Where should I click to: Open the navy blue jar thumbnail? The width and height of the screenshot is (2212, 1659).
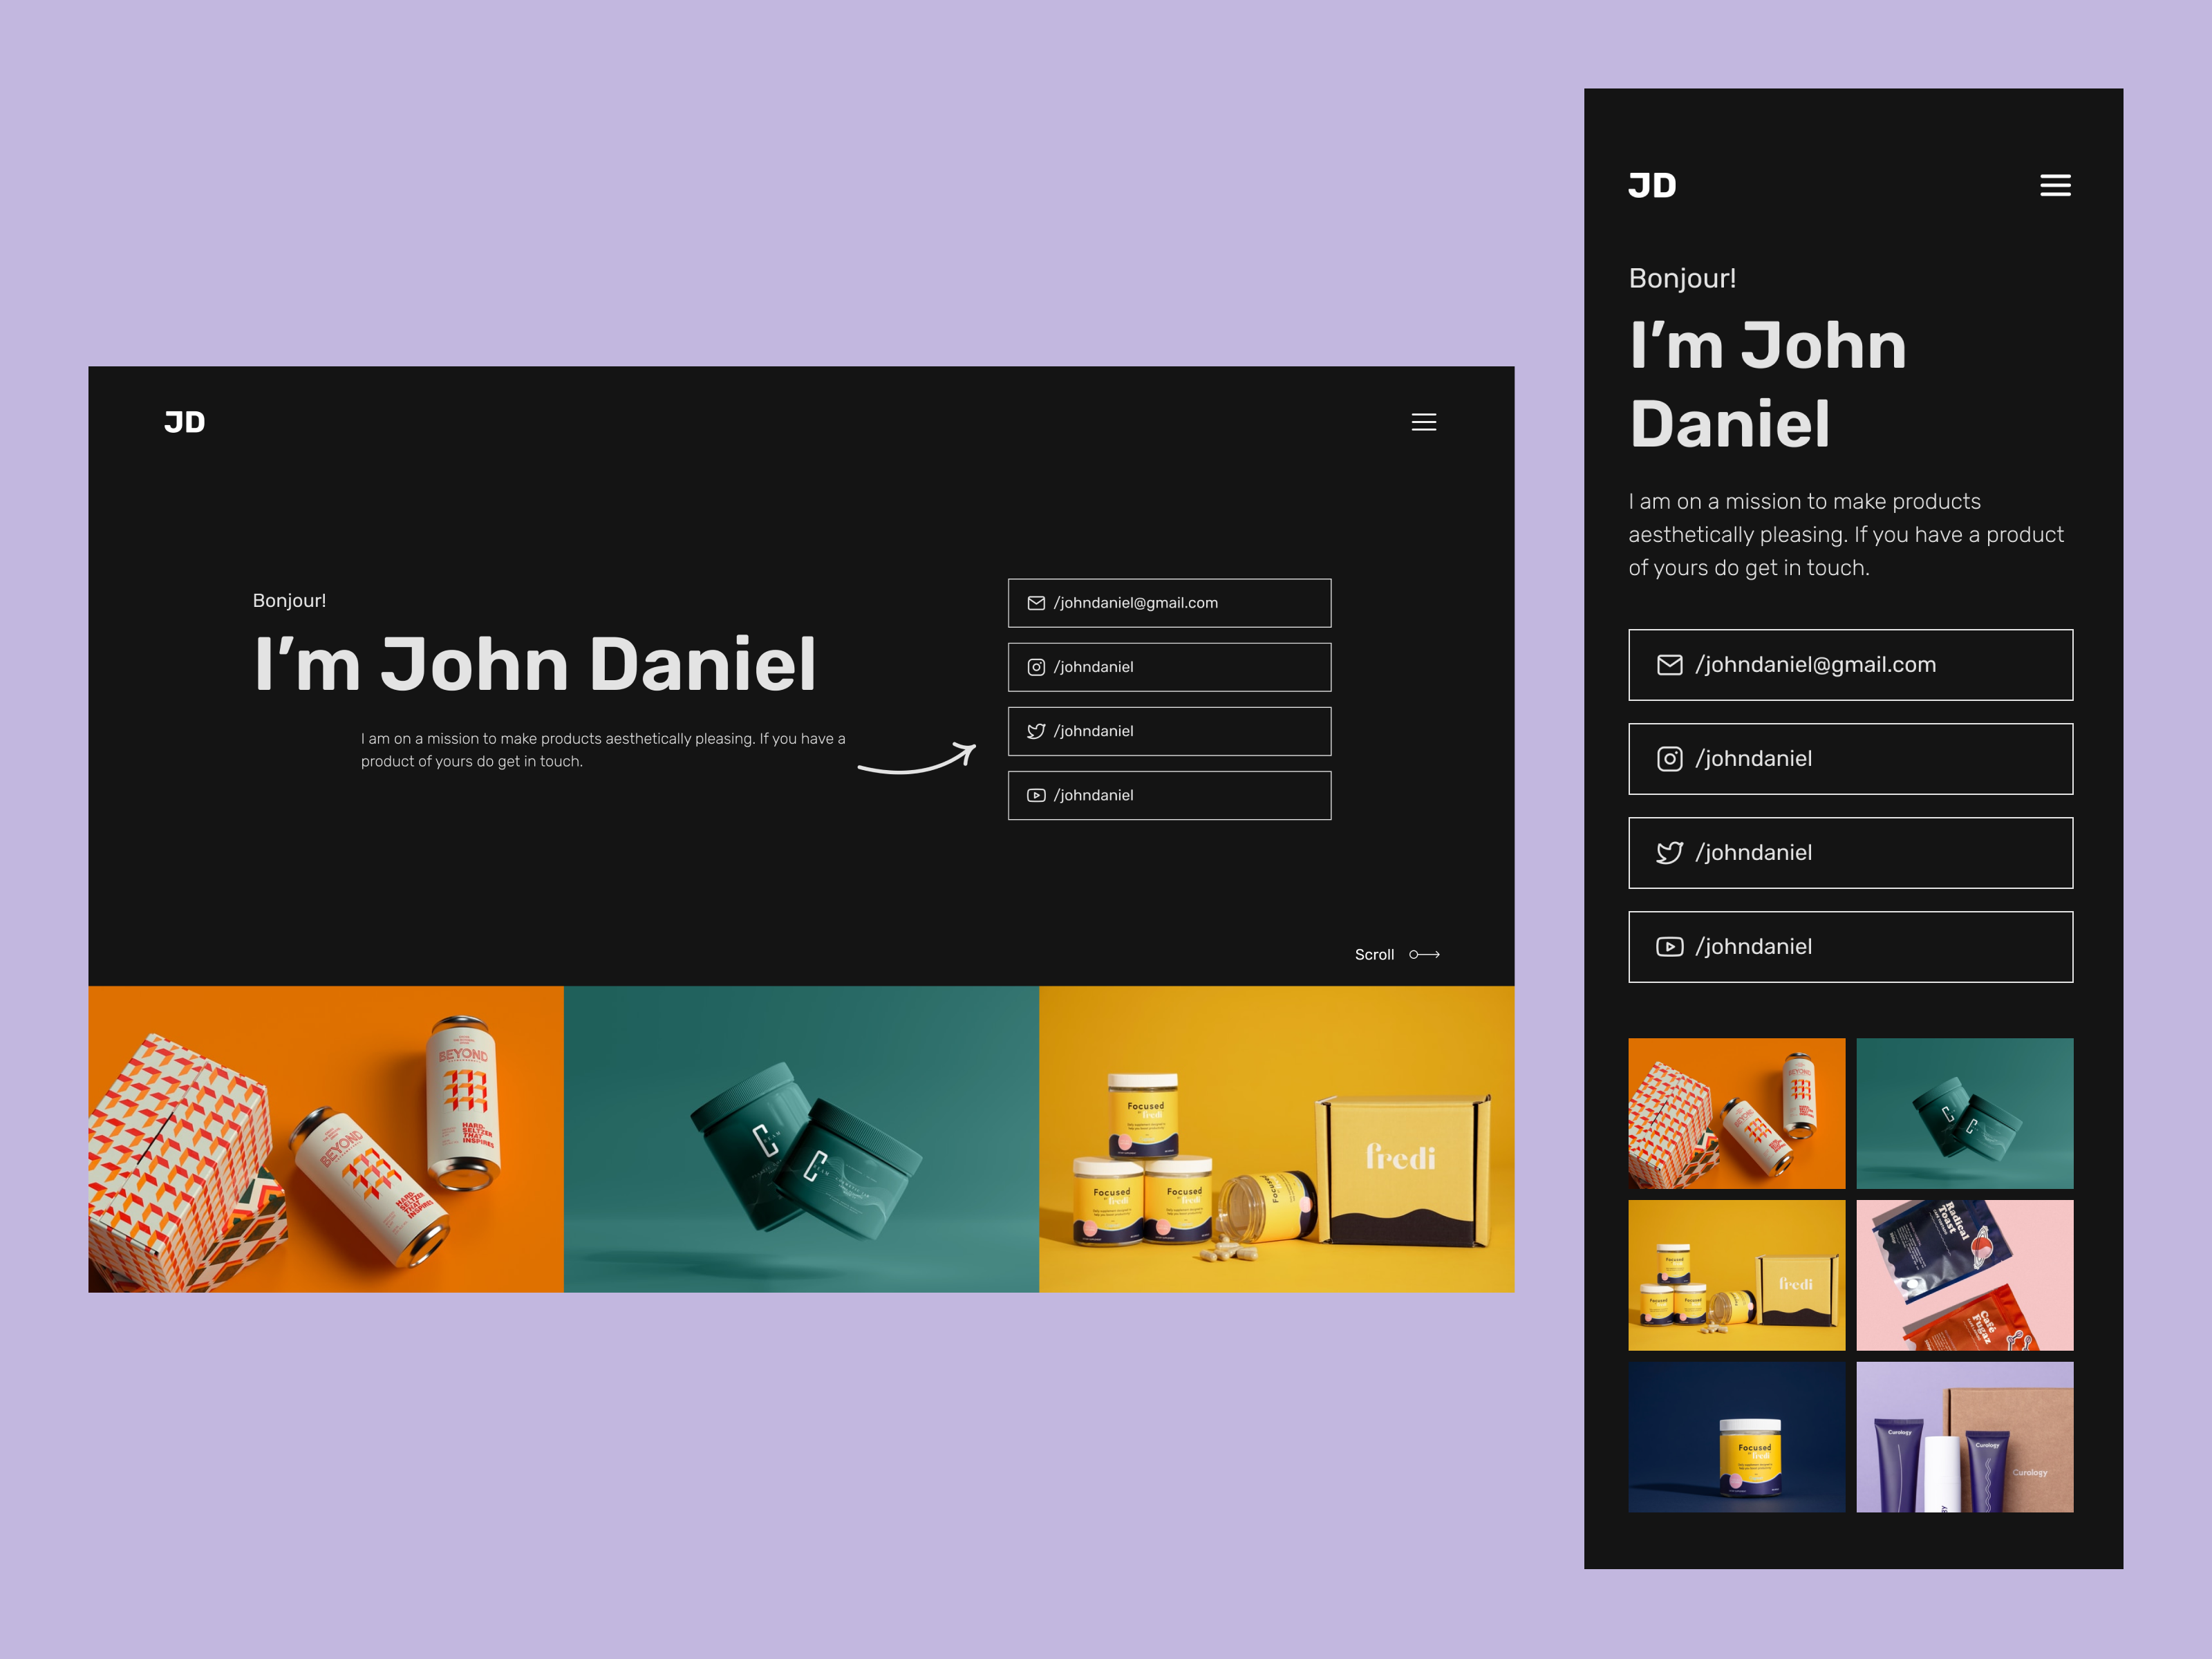click(x=1736, y=1437)
